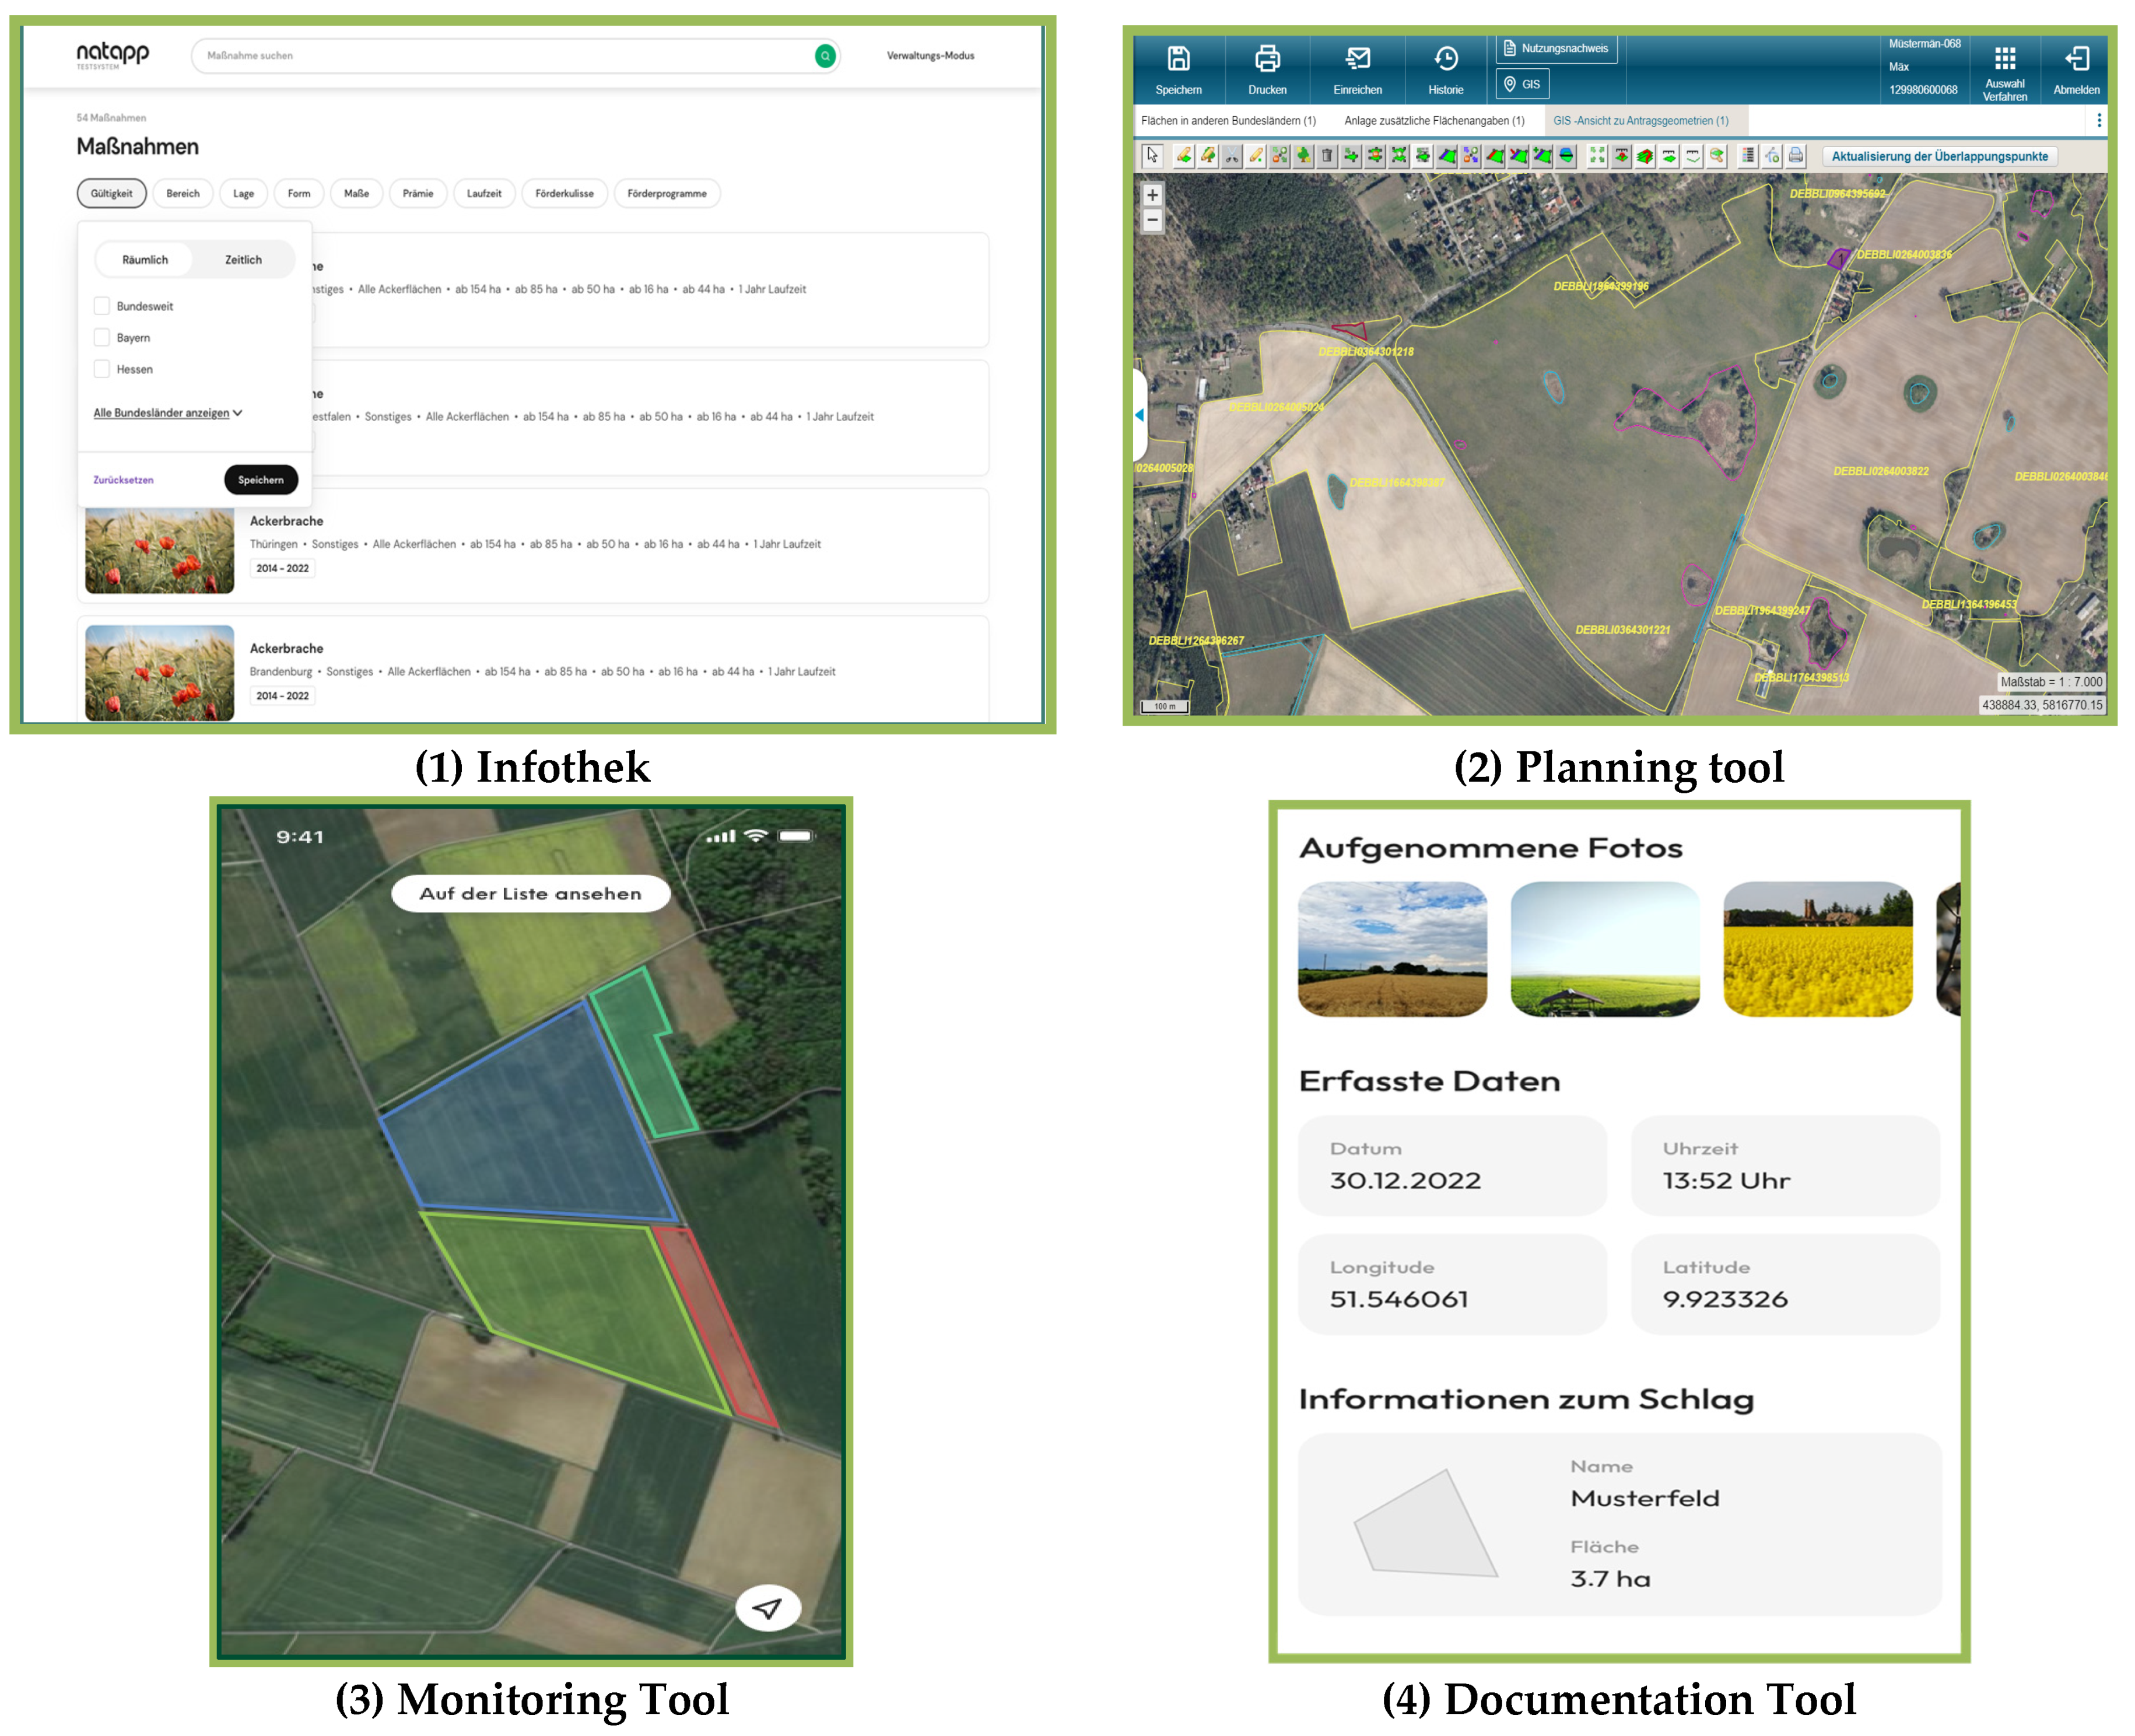Select the arrow pointer tool in GIS toolbar

1152,156
